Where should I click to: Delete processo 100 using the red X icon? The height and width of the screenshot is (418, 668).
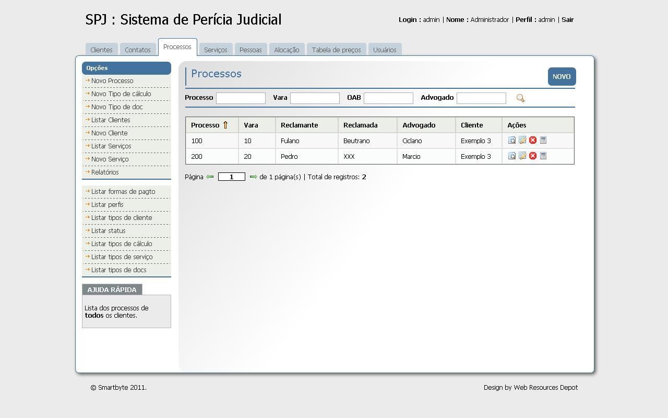[x=532, y=140]
